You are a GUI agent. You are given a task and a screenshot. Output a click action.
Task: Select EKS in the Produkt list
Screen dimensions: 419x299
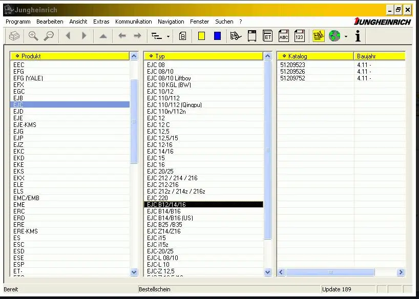point(18,172)
